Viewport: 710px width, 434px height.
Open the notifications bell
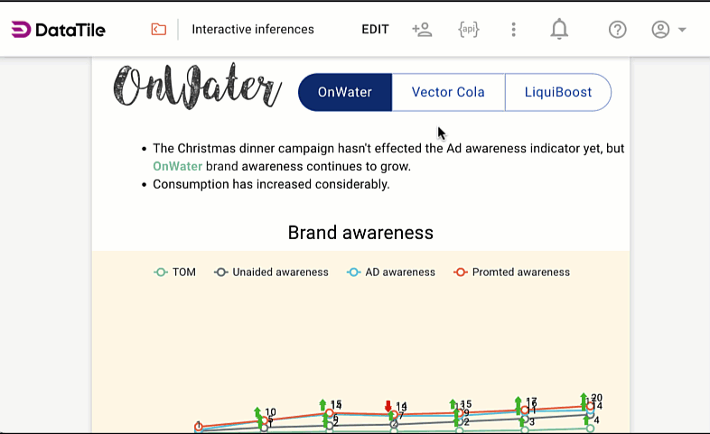point(559,30)
